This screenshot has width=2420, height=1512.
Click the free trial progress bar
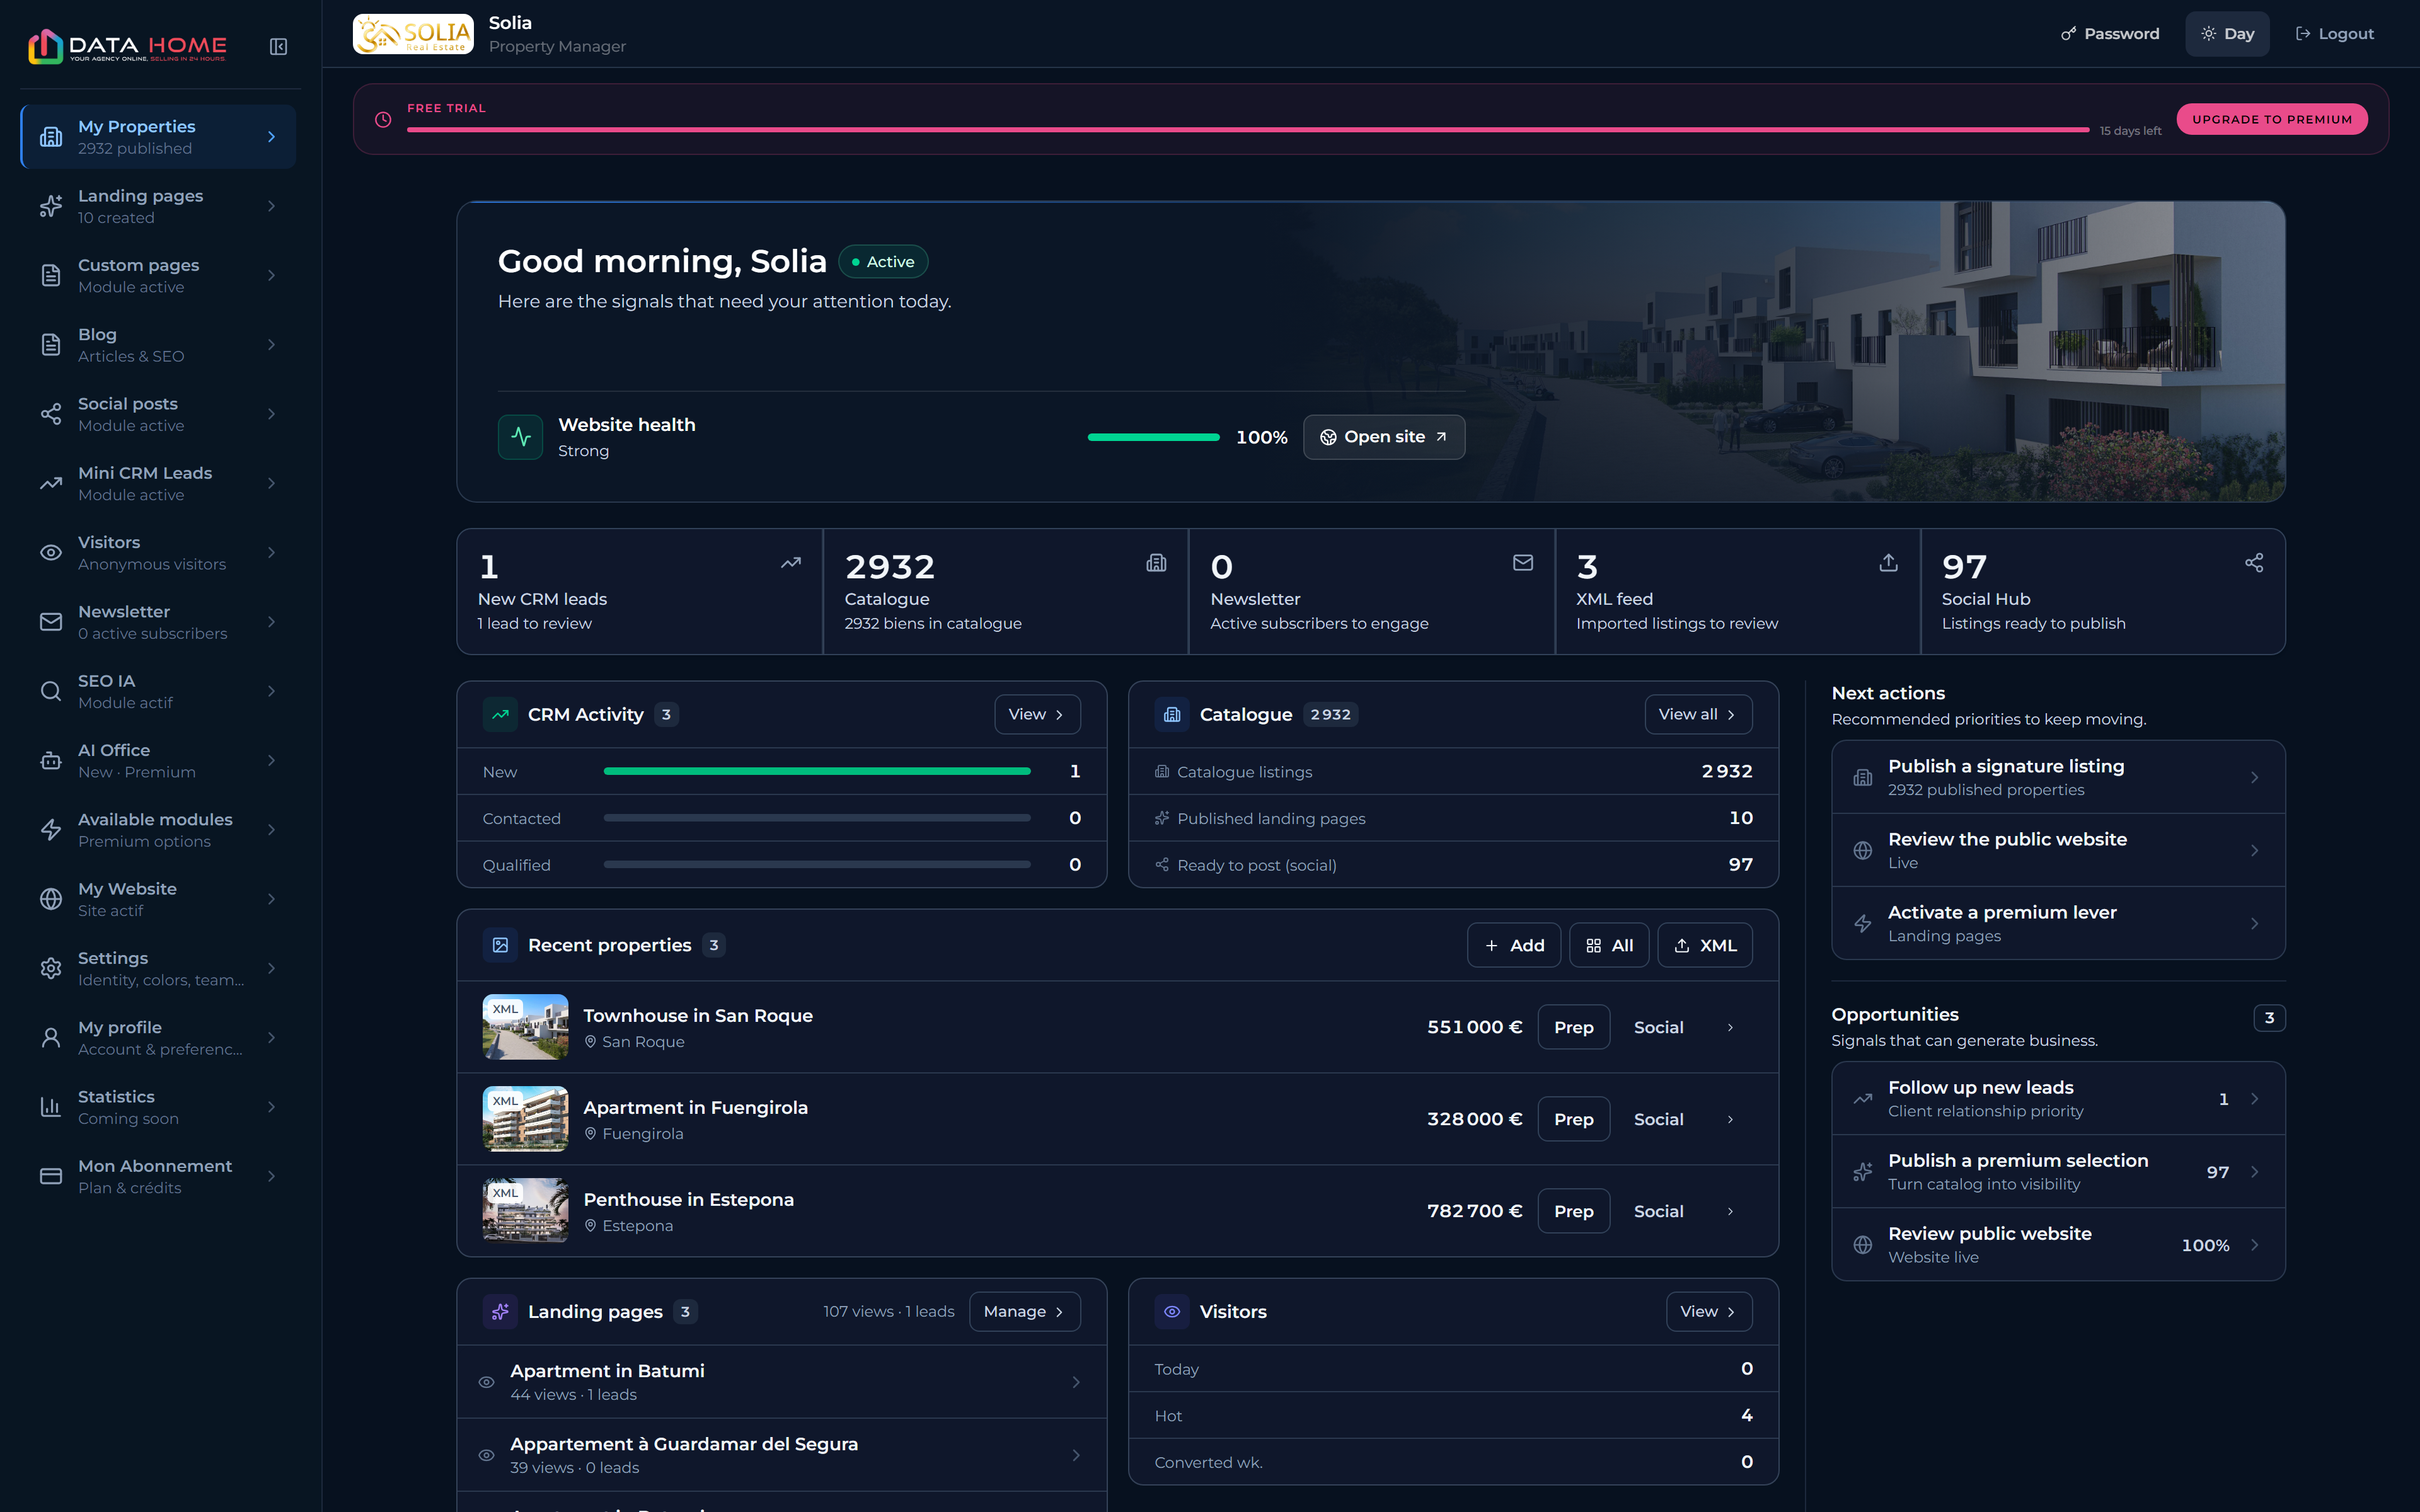pos(1248,130)
